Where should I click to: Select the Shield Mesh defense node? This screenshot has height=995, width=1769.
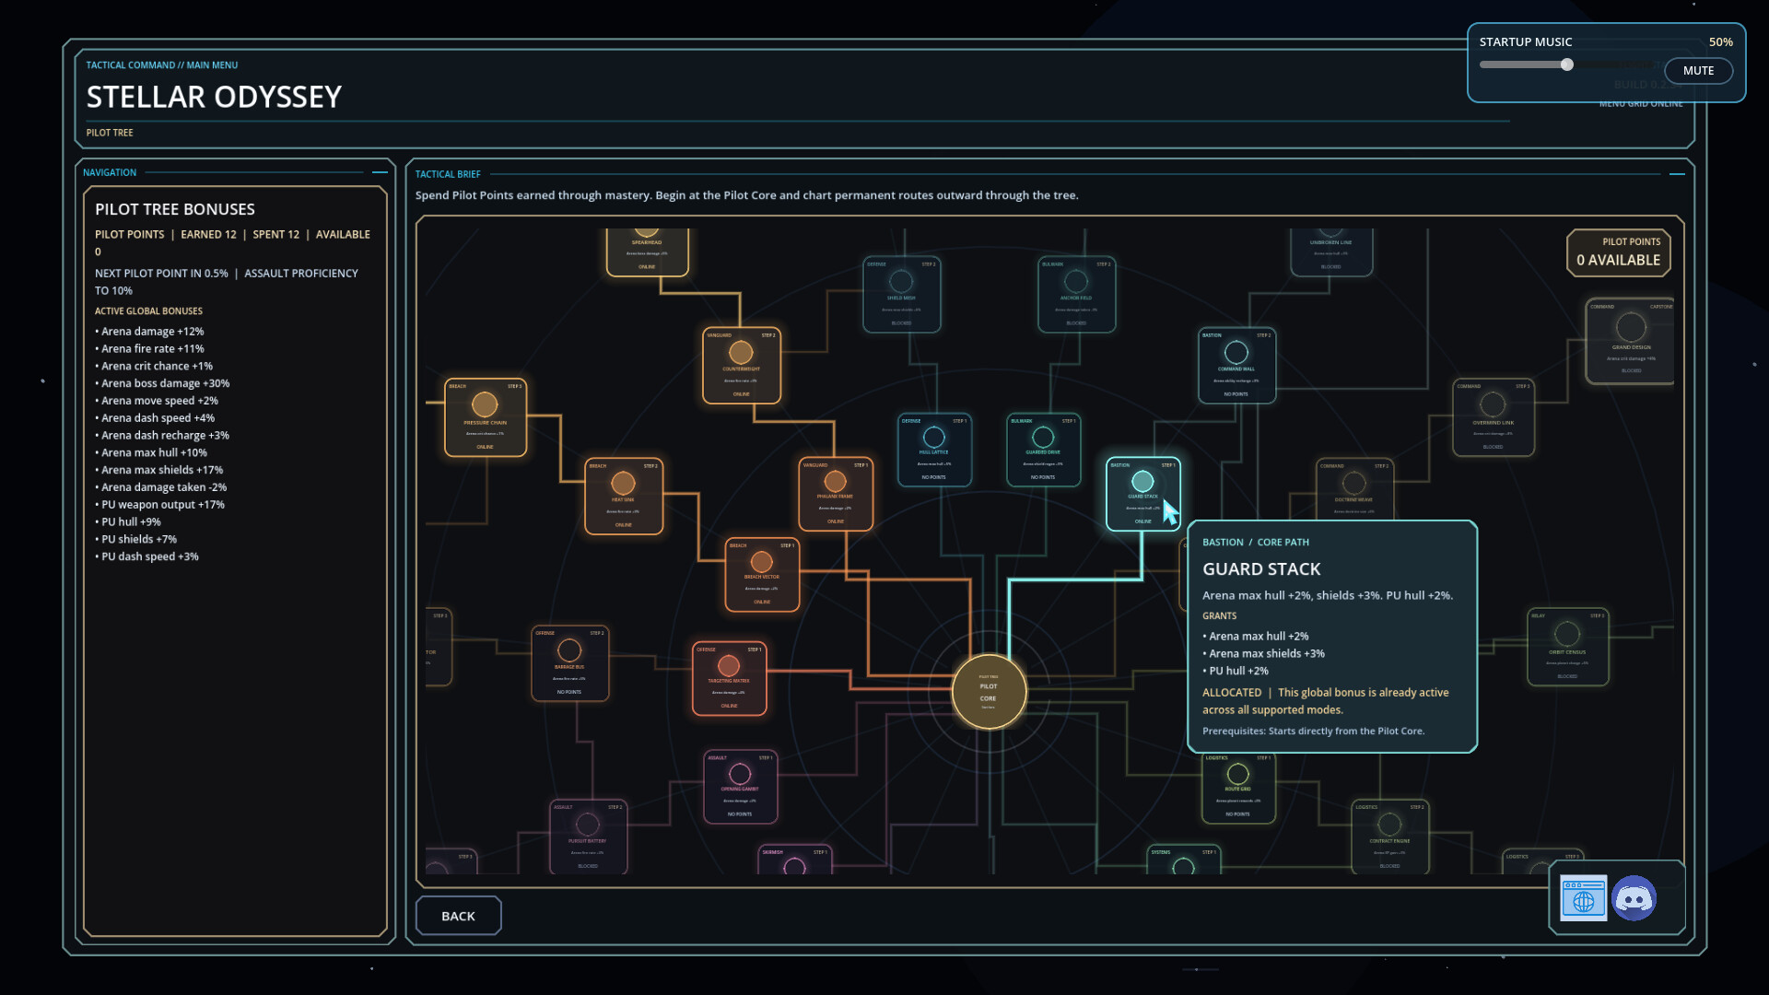(901, 294)
